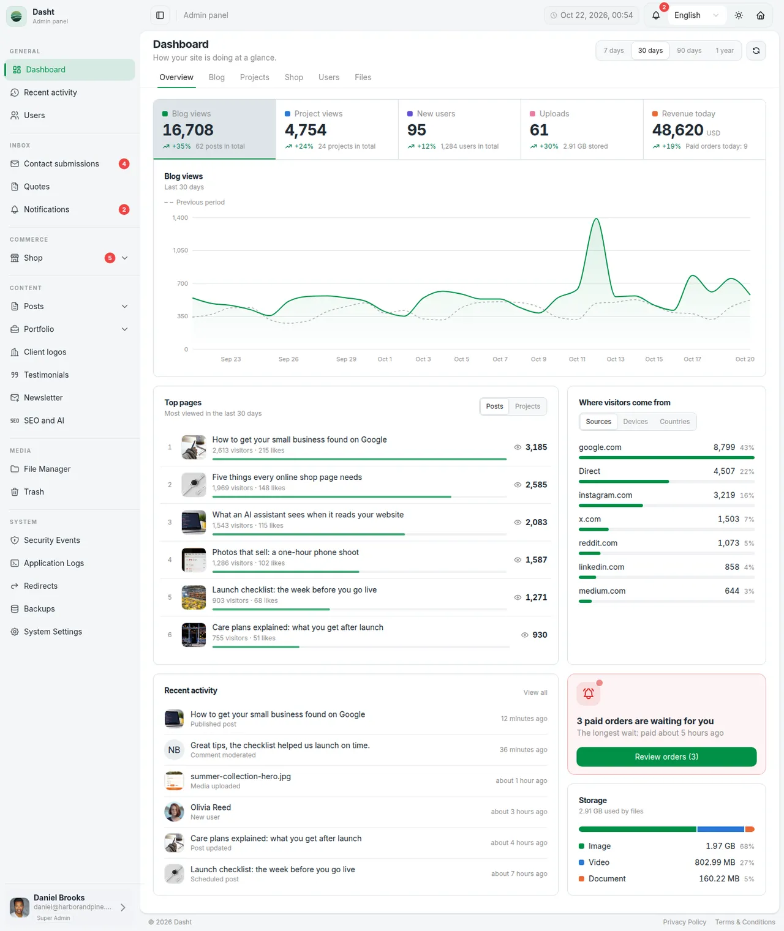Open Newsletter section
This screenshot has height=931, width=784.
click(70, 398)
